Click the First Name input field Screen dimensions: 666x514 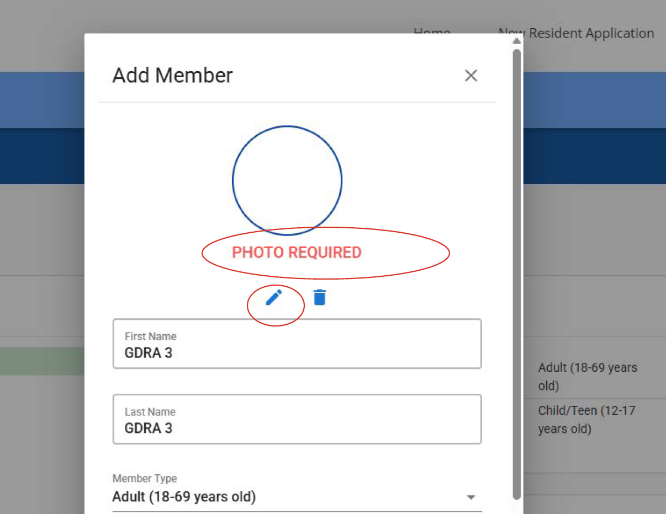click(297, 352)
